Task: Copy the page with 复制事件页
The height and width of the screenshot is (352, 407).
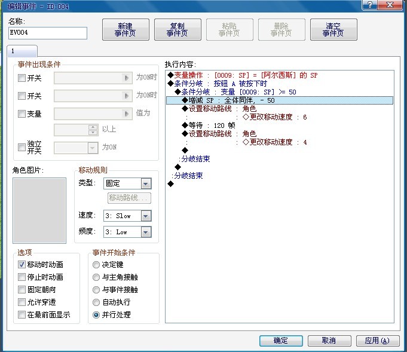Action: [x=178, y=30]
